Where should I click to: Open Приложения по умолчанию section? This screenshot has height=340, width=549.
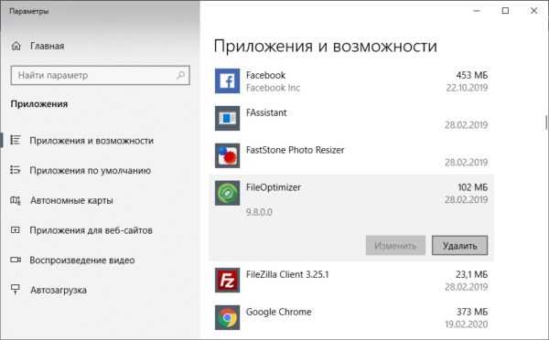point(91,170)
